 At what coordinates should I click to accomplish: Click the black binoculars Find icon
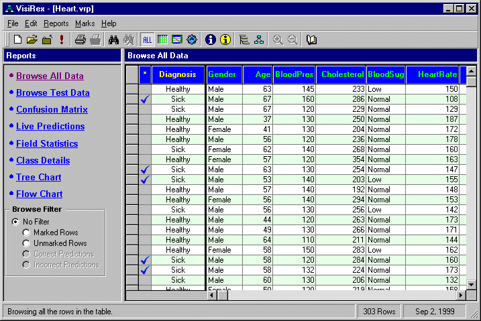coord(113,40)
